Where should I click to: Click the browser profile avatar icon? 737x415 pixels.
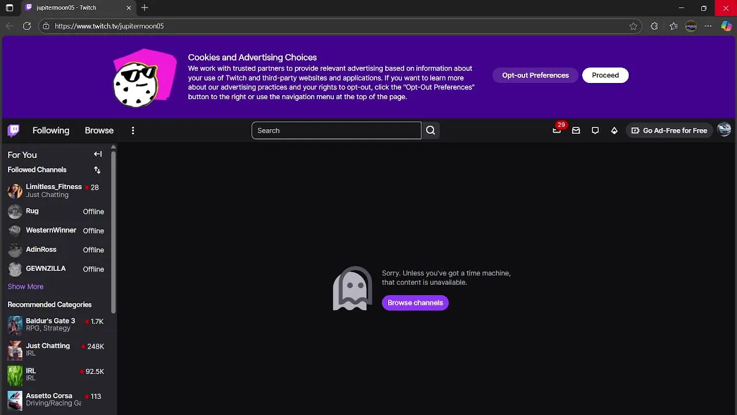click(x=691, y=26)
